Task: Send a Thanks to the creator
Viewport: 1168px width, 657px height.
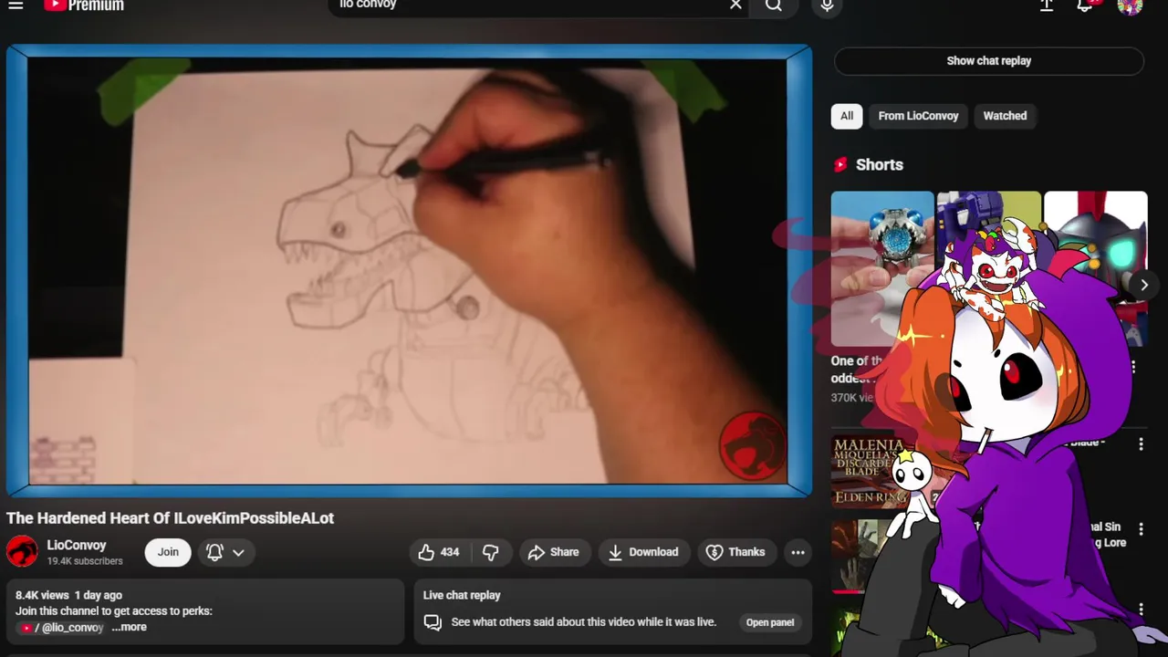Action: [x=735, y=552]
